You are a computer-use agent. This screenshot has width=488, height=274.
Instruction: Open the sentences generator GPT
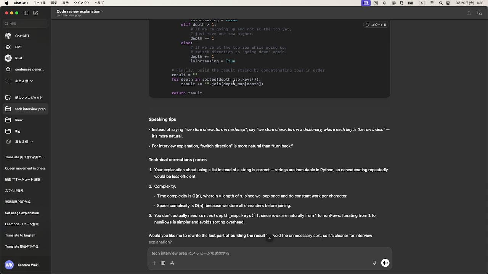pos(26,70)
